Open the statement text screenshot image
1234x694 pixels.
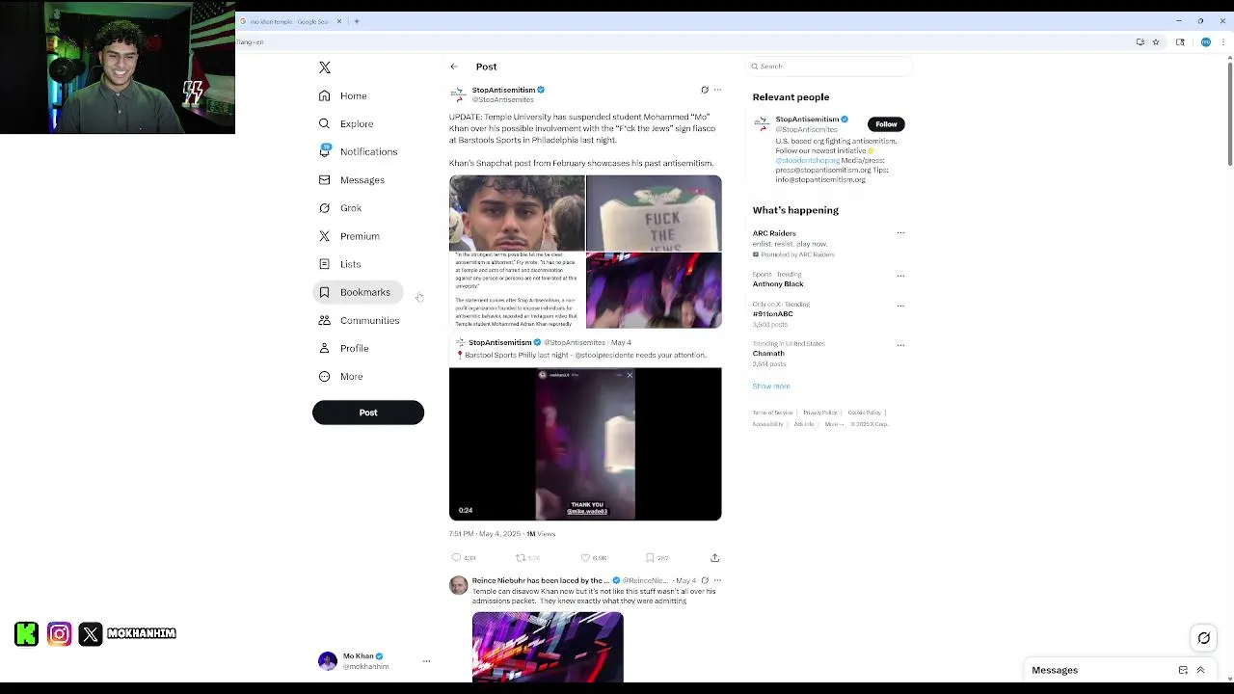(x=517, y=290)
